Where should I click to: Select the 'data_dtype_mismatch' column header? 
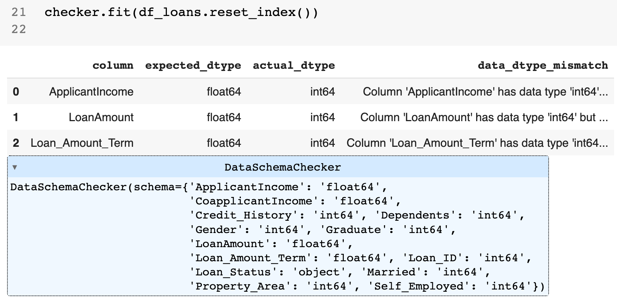[543, 65]
